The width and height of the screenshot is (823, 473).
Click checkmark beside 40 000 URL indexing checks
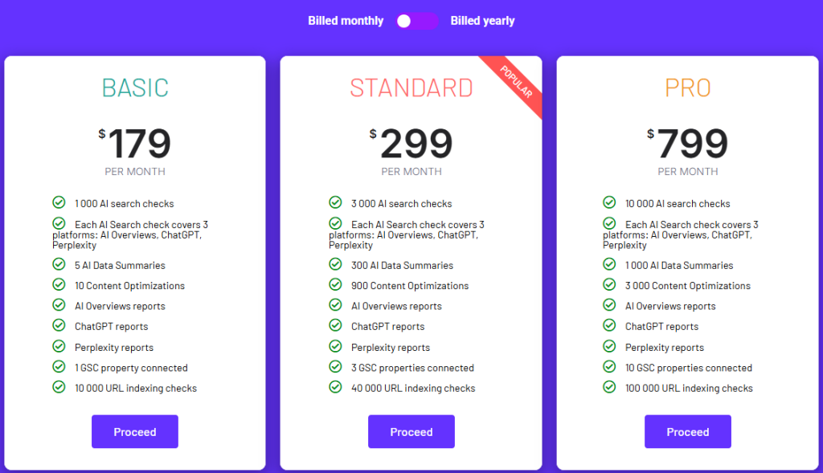click(x=335, y=387)
